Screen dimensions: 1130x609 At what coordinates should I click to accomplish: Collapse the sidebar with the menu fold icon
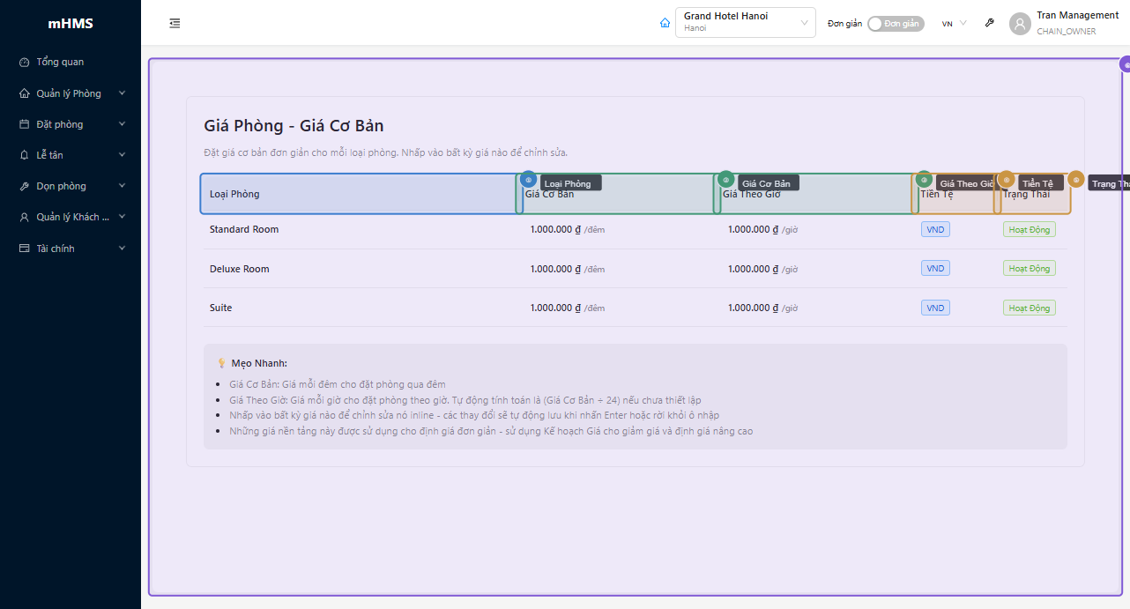175,23
